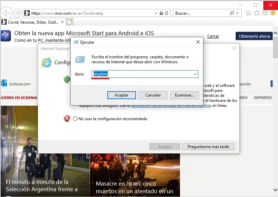Click the back navigation arrow
Image resolution: width=278 pixels, height=197 pixels.
7,13
